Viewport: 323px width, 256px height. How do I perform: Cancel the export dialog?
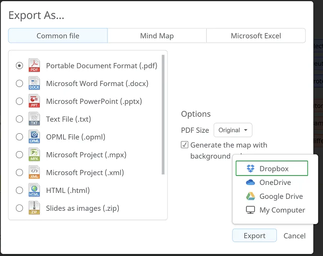click(294, 236)
